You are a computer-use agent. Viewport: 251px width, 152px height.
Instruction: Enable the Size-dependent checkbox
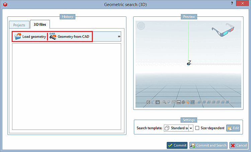tap(197, 128)
